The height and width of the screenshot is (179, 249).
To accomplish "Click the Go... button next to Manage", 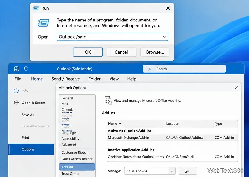I will pyautogui.click(x=188, y=171).
